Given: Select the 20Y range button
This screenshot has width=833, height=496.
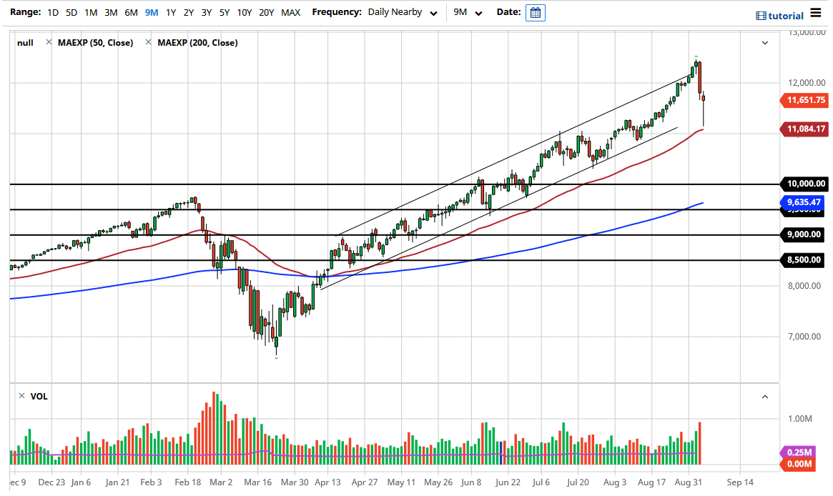Looking at the screenshot, I should [266, 12].
